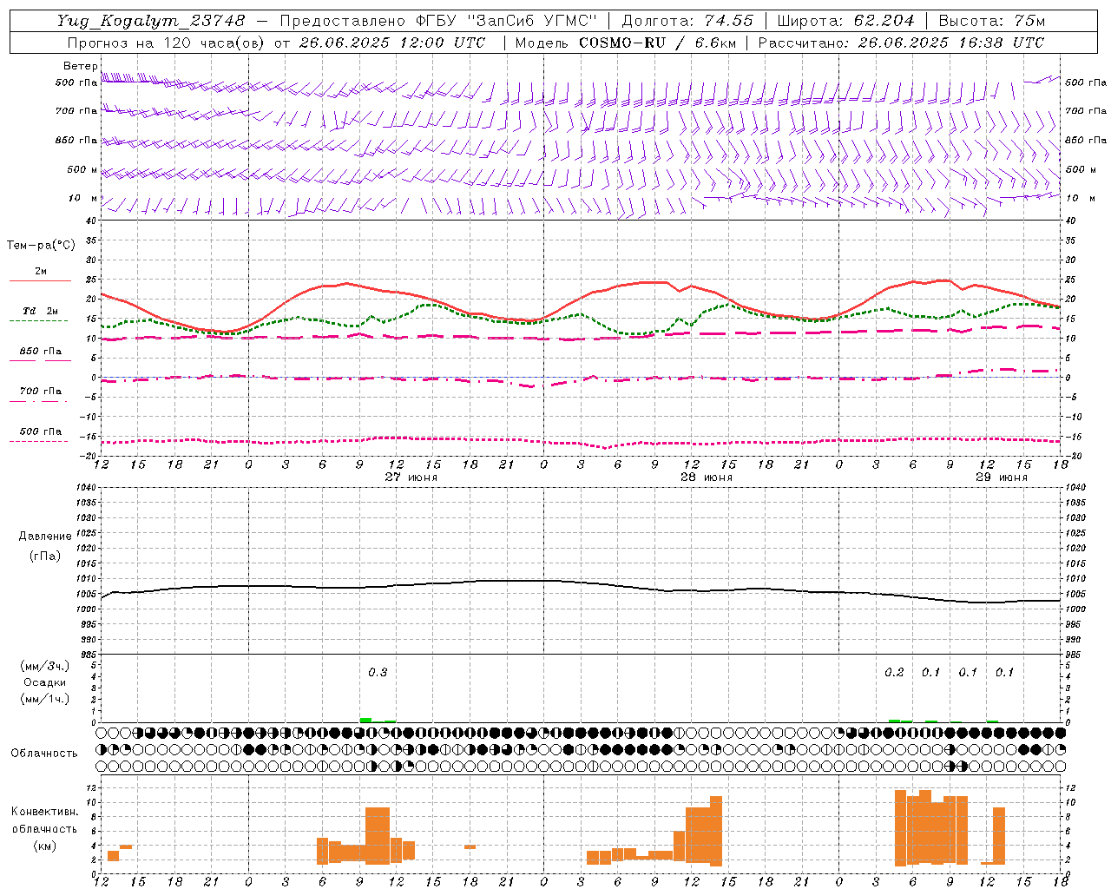The height and width of the screenshot is (889, 1111).
Task: Click the '(мм/3ч.)' precipitation unit label
Action: click(45, 667)
